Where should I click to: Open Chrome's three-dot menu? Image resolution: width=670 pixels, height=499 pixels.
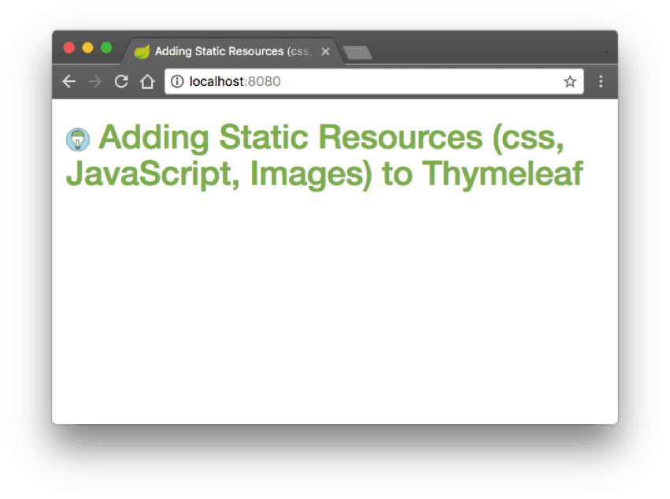[x=601, y=81]
